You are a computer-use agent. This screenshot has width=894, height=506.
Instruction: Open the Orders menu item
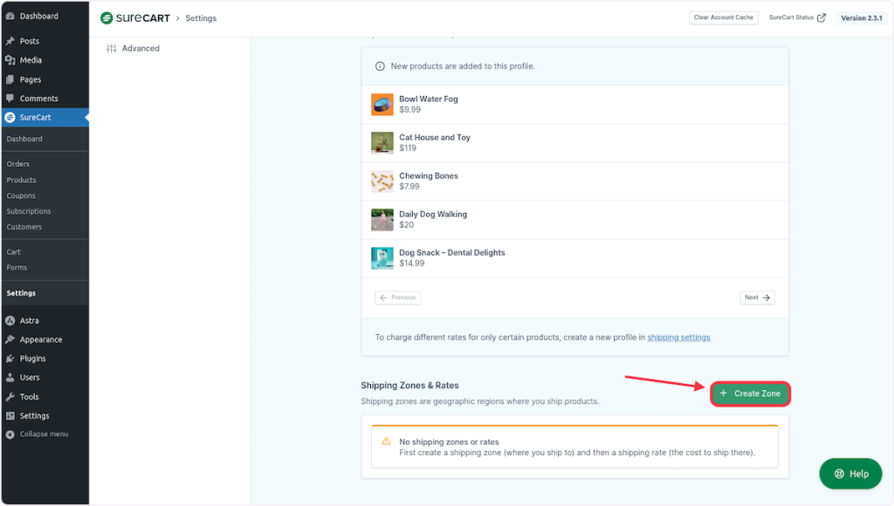[x=17, y=163]
